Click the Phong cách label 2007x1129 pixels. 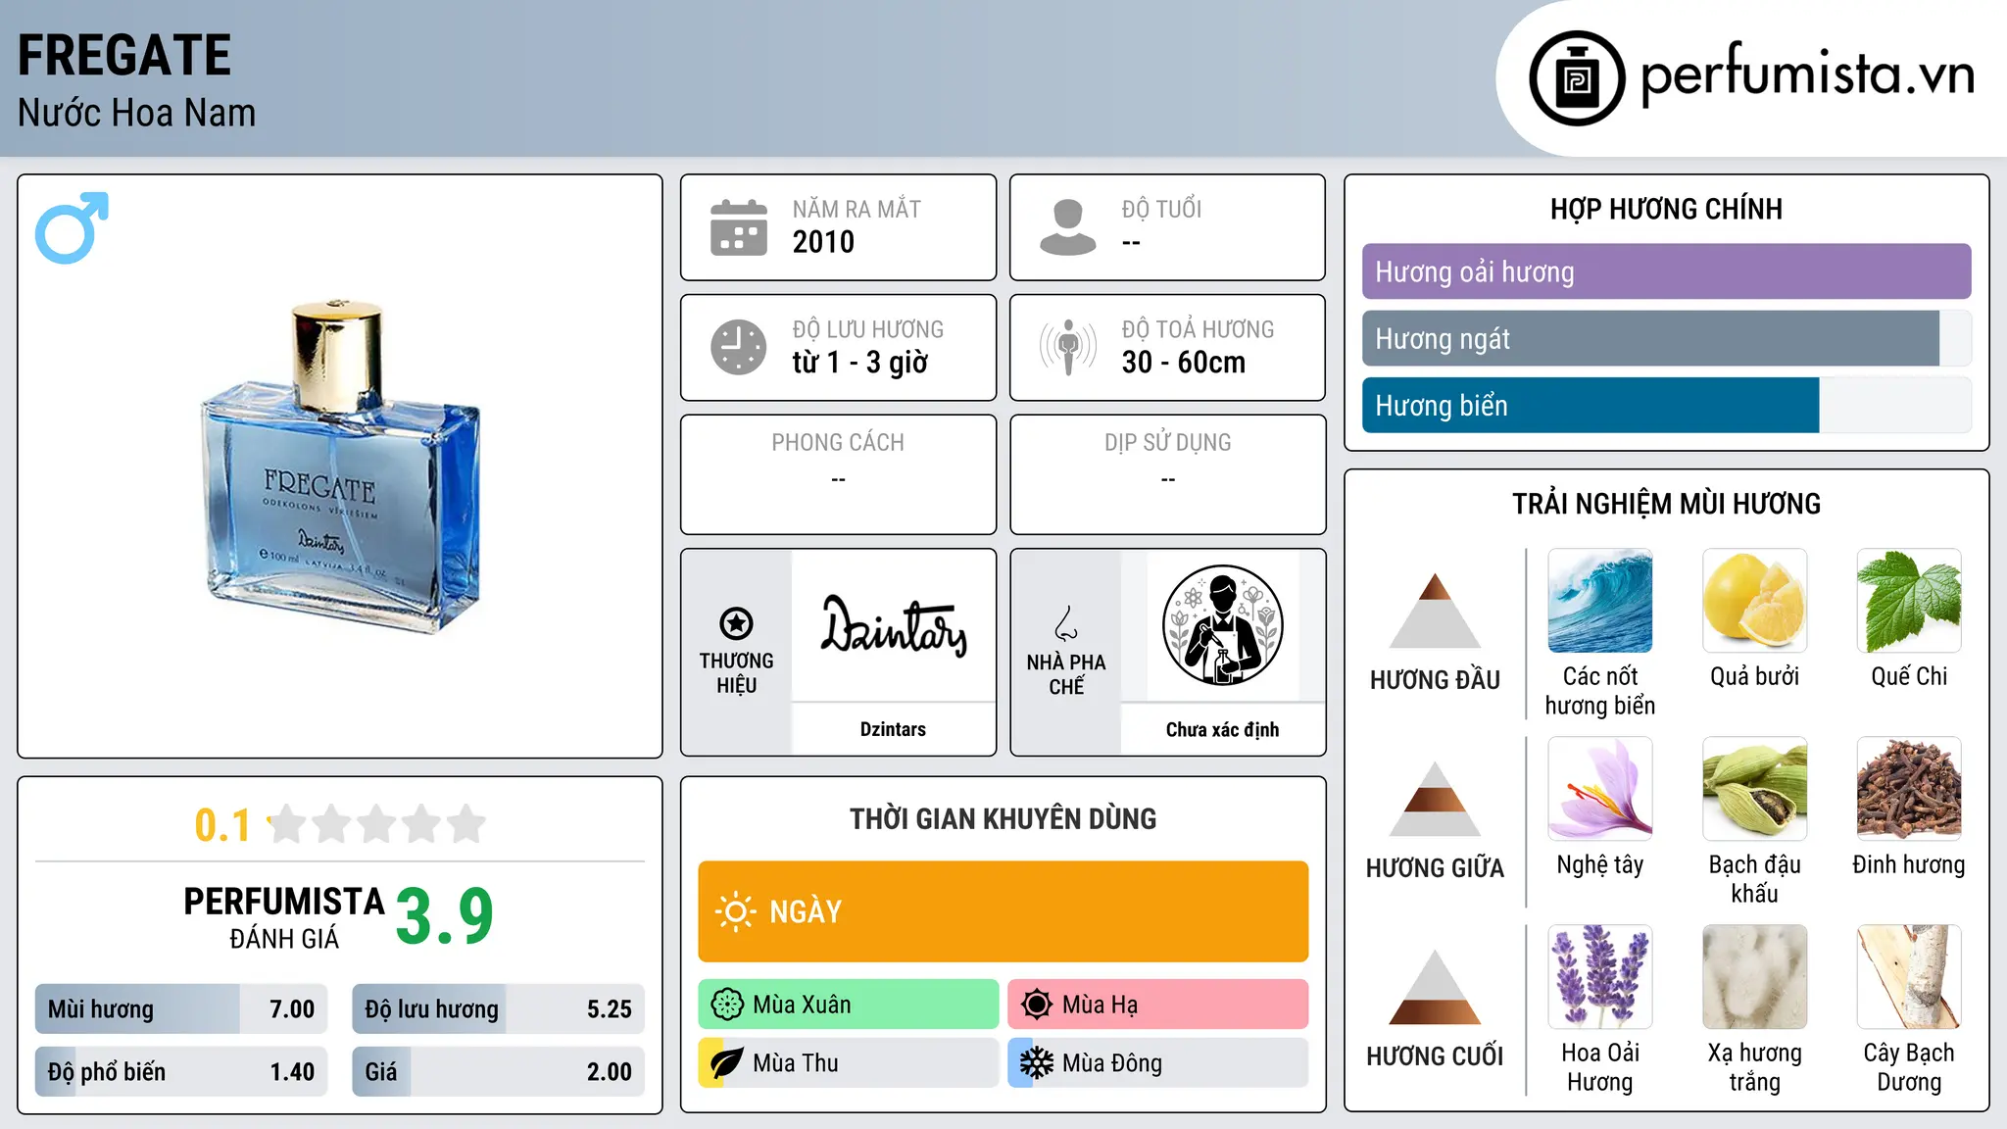(x=838, y=443)
